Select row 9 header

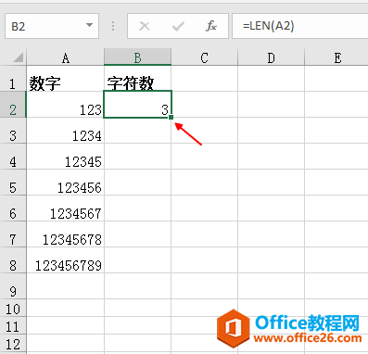[13, 286]
